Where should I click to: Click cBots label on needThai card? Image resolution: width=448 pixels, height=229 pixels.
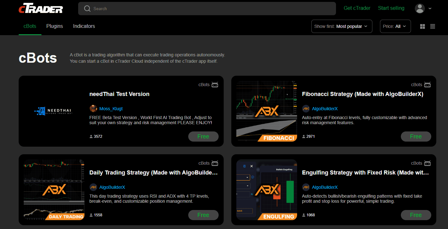pos(204,85)
